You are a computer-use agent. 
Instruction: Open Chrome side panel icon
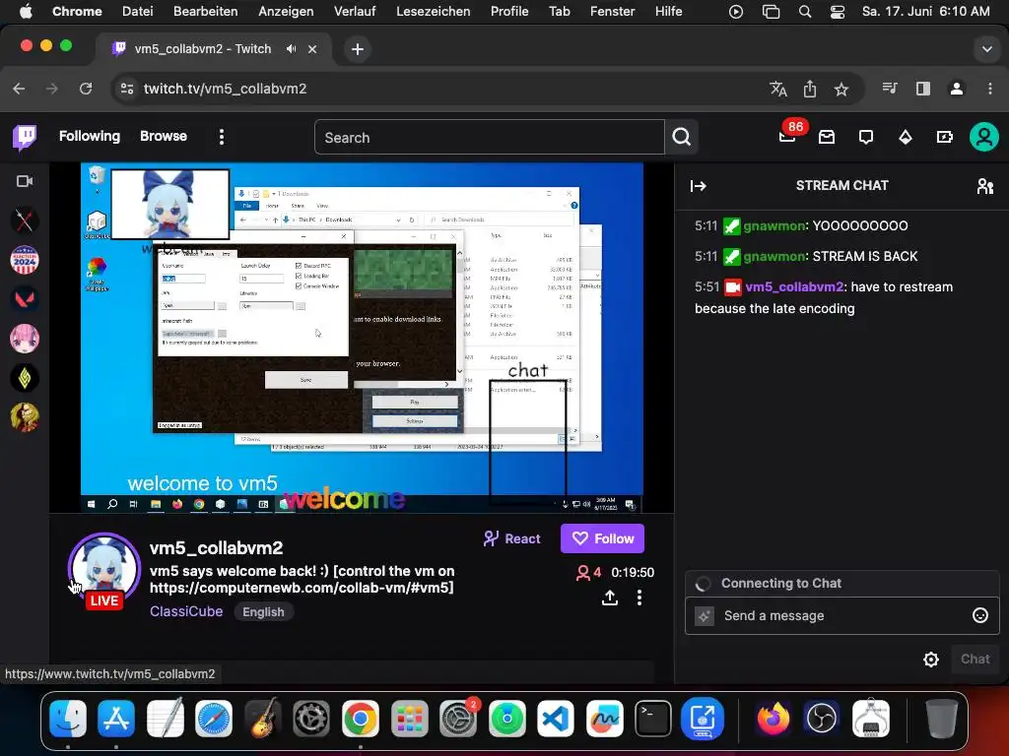(922, 89)
